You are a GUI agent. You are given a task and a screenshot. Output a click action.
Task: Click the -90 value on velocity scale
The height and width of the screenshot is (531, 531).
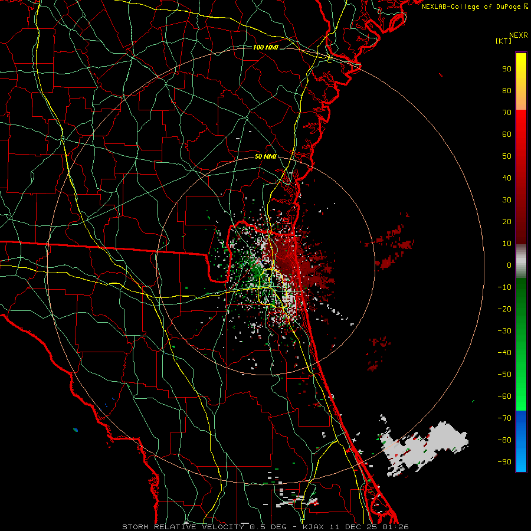click(504, 462)
